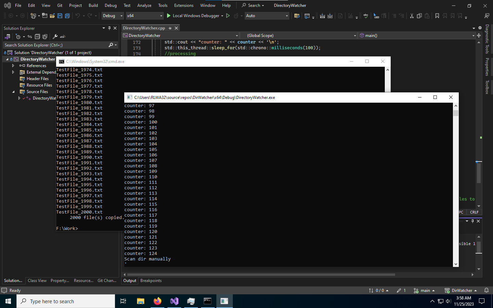Click the Save icon in the toolbar

pyautogui.click(x=60, y=16)
